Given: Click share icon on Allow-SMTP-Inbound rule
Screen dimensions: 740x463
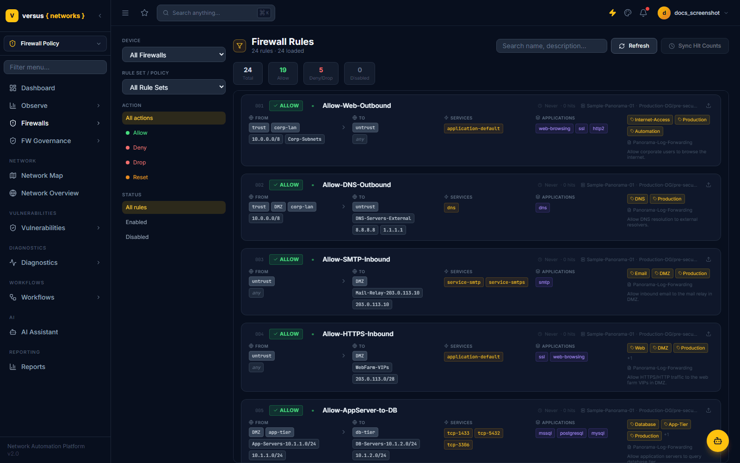Looking at the screenshot, I should [709, 259].
